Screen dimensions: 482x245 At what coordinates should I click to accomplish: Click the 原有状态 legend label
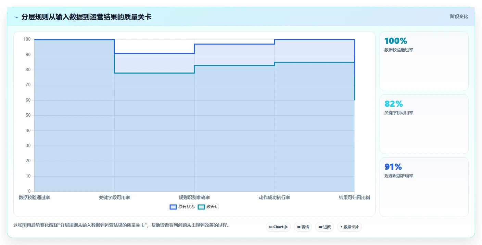pyautogui.click(x=187, y=207)
